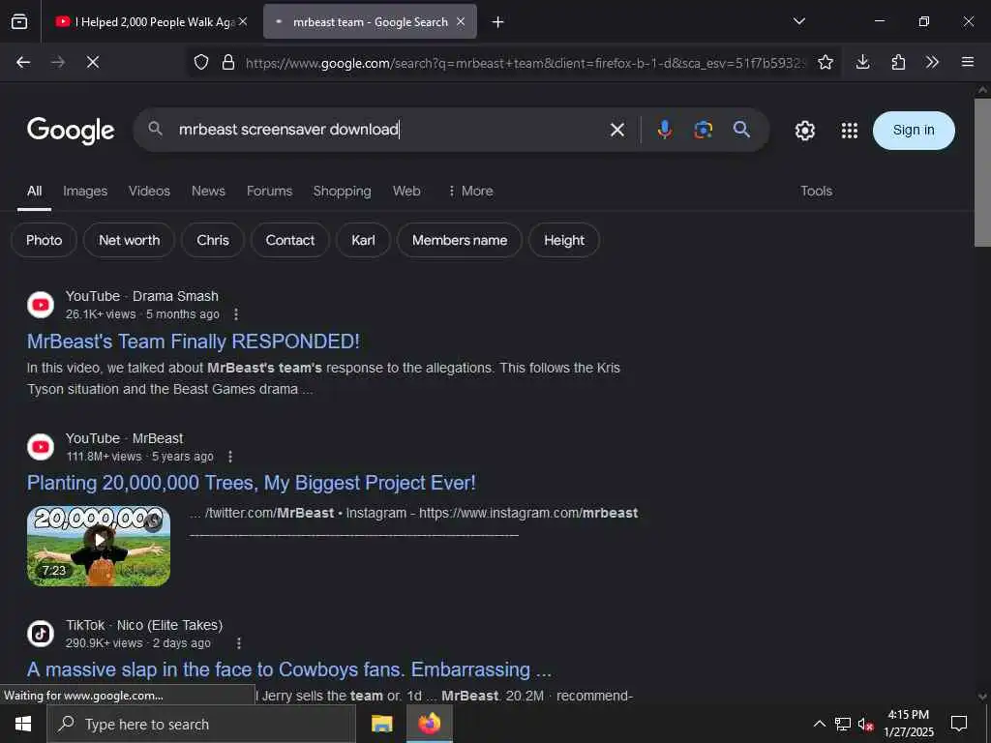The width and height of the screenshot is (991, 743).
Task: Go to Google homepage logo
Action: (x=71, y=131)
